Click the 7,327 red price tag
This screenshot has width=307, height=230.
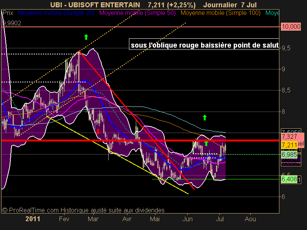pyautogui.click(x=289, y=136)
